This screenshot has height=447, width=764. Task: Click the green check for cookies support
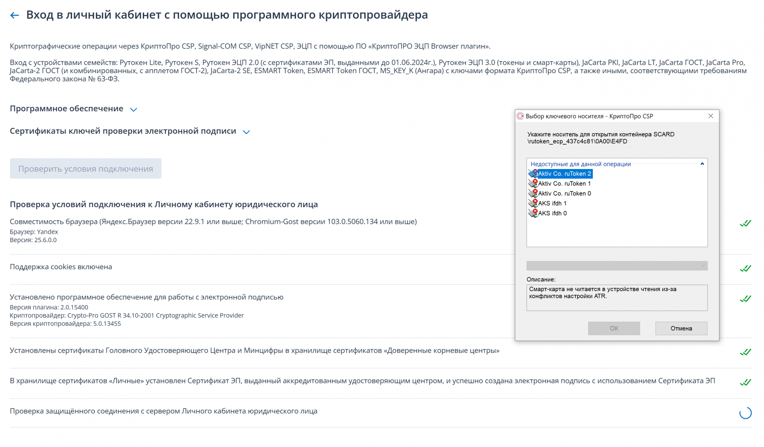coord(746,268)
